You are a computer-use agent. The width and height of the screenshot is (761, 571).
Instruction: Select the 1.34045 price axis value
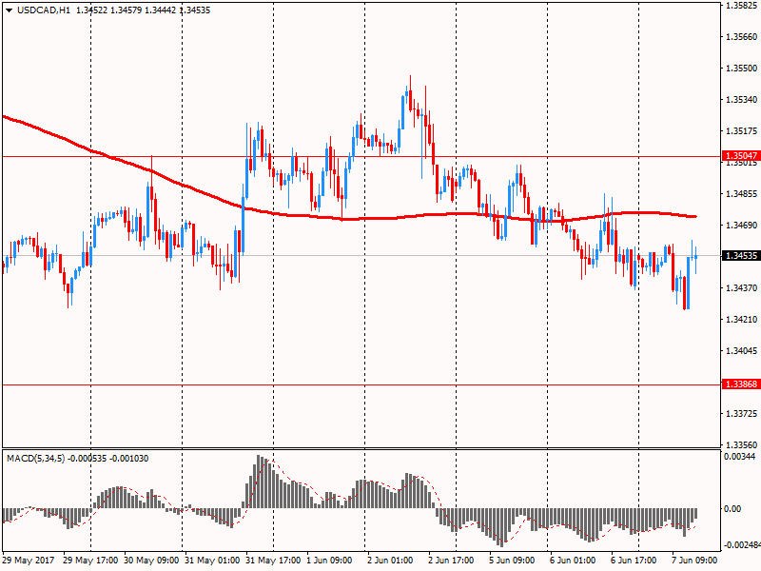[742, 350]
